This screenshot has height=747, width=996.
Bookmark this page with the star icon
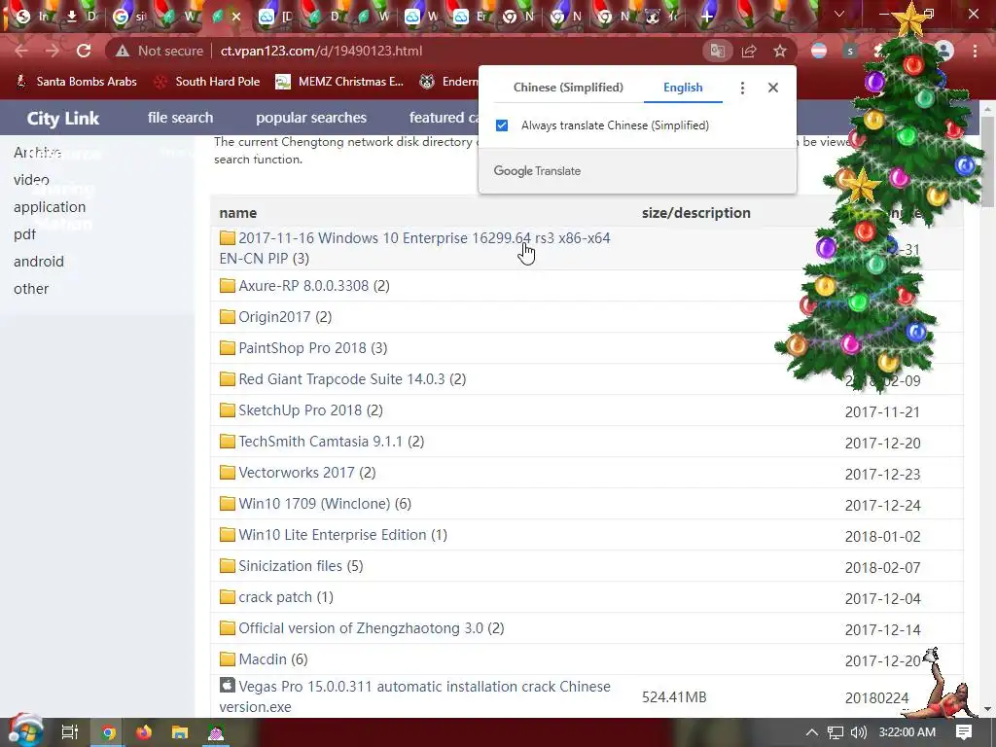[780, 51]
